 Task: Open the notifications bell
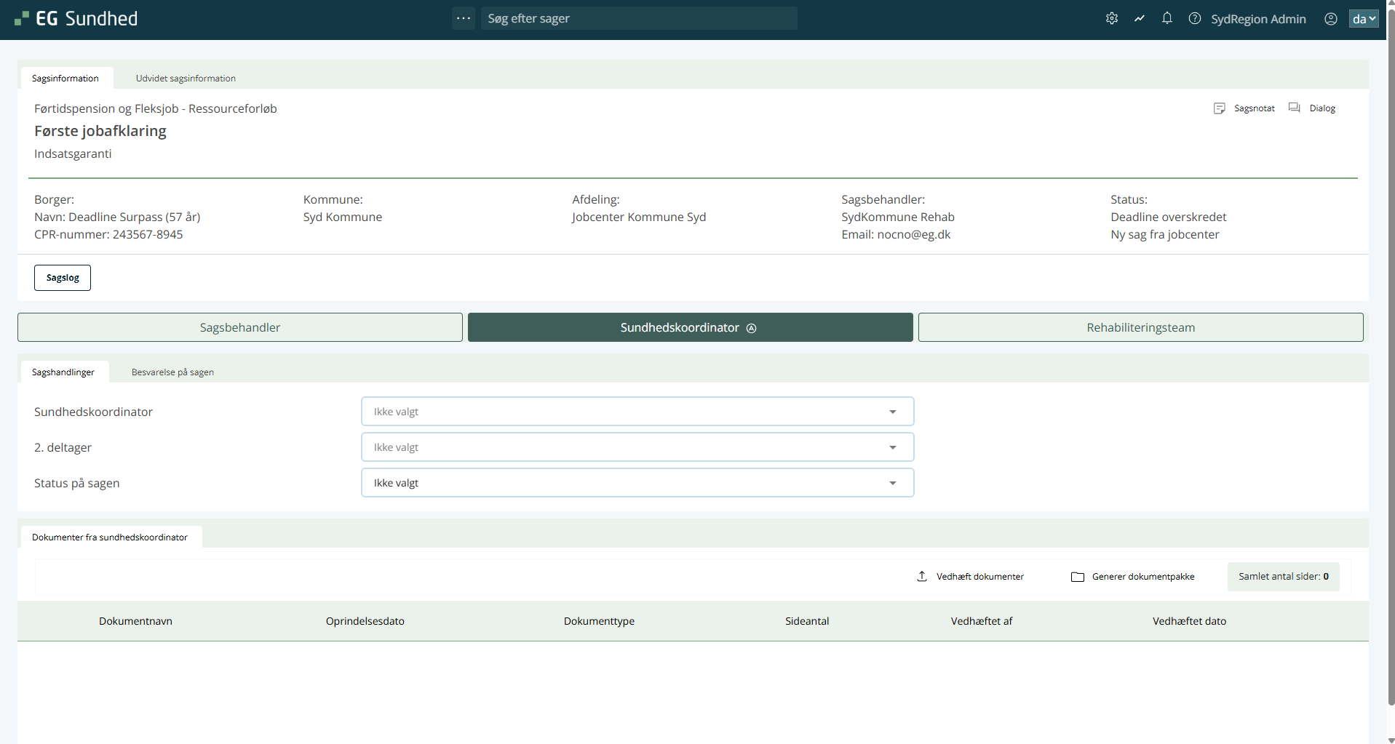tap(1167, 19)
